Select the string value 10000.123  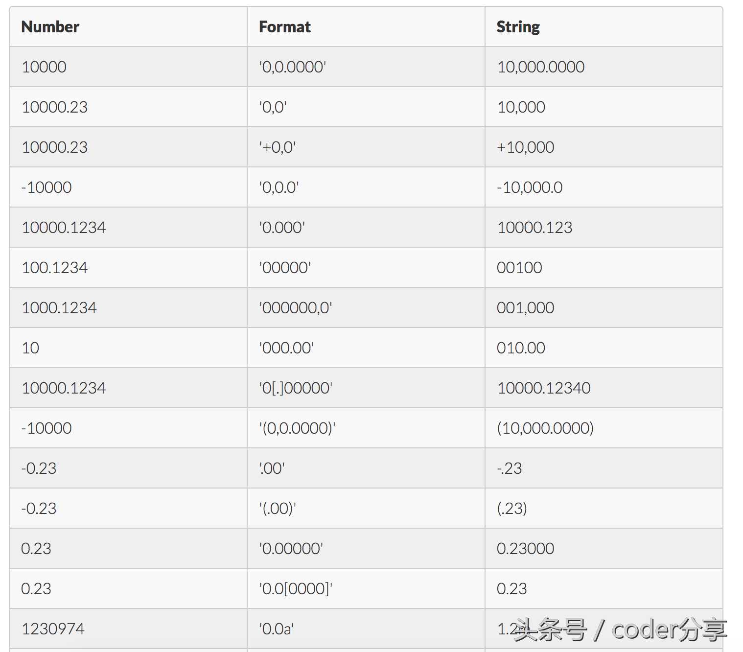pos(535,228)
